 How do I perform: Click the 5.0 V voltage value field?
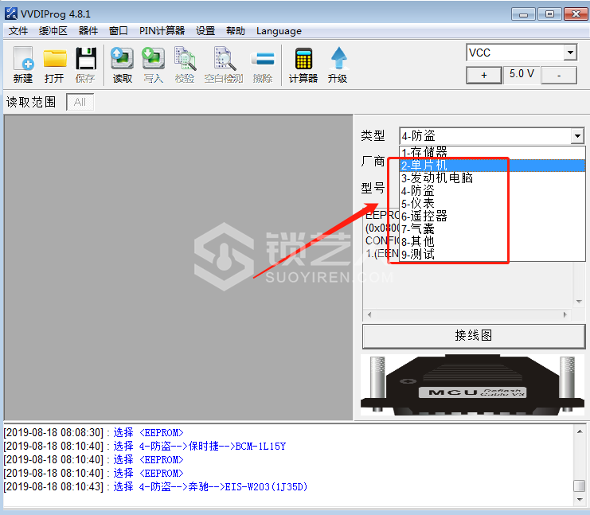tap(522, 74)
